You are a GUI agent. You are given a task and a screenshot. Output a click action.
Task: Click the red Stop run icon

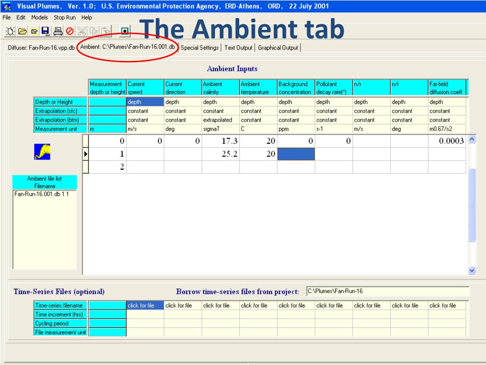point(70,31)
